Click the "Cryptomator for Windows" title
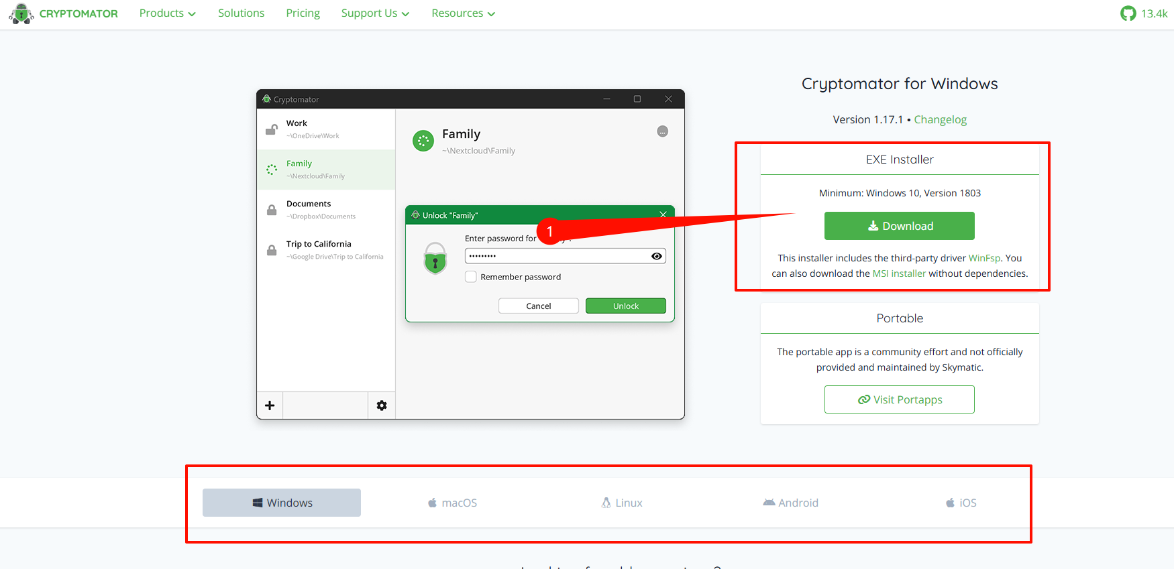The image size is (1174, 569). [x=900, y=84]
